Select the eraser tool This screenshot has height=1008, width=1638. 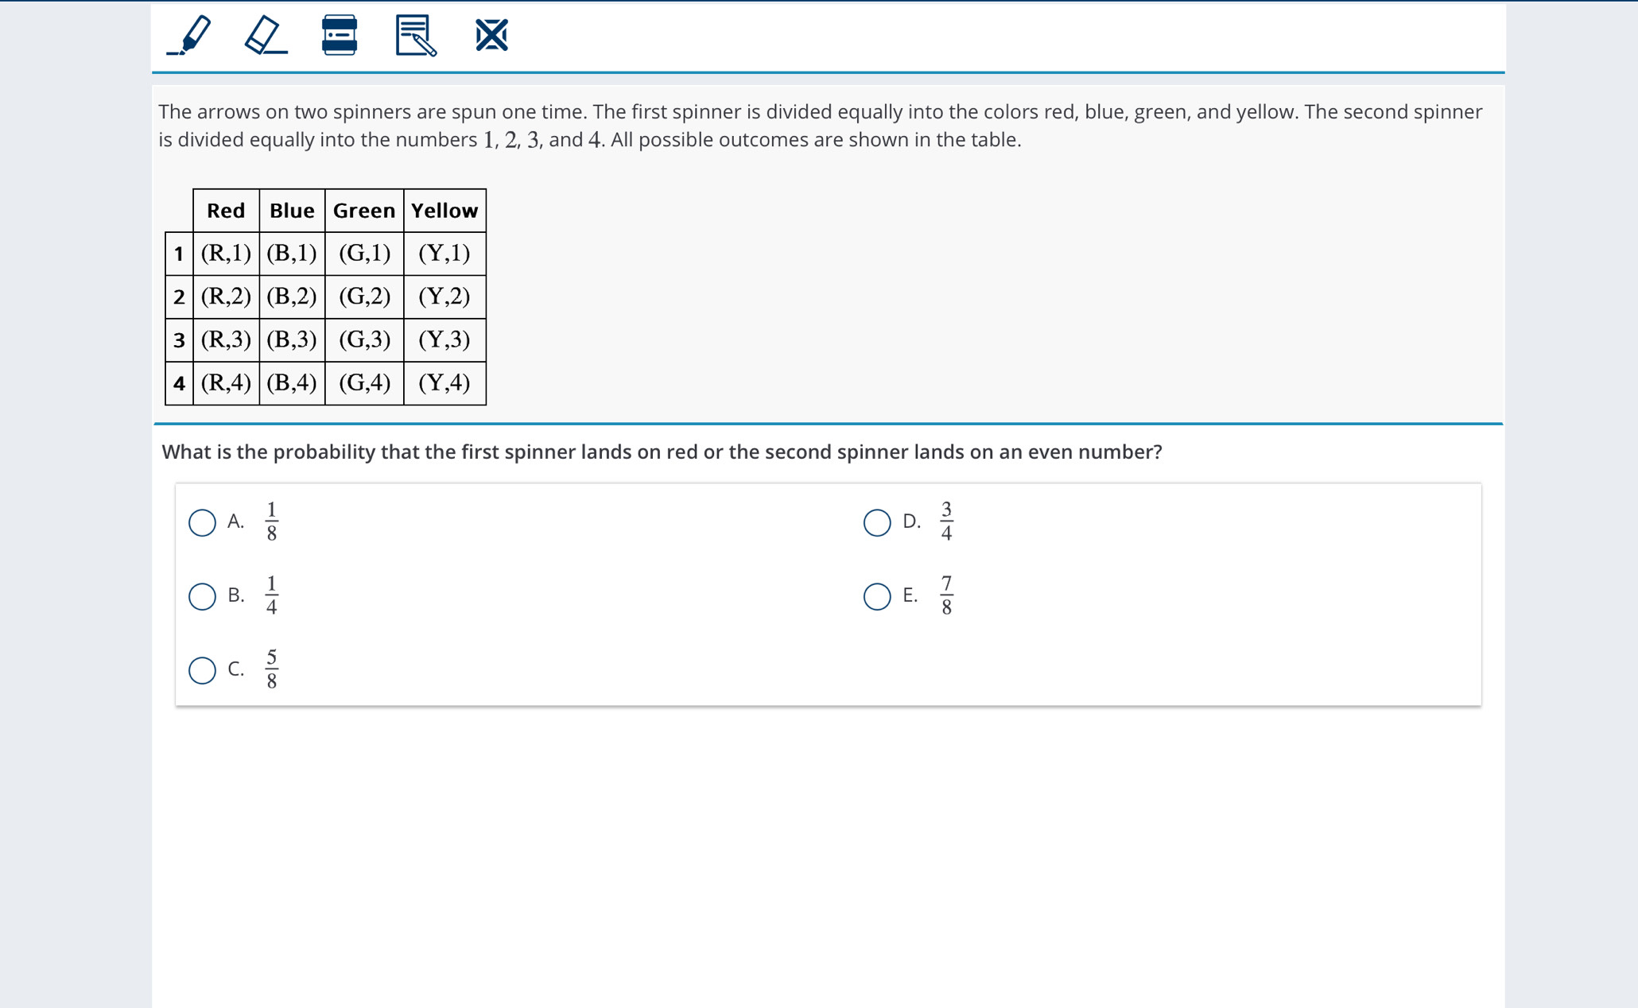pos(266,35)
